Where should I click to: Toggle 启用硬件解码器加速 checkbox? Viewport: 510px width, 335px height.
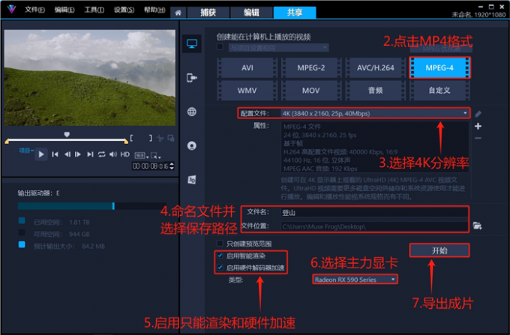coord(220,268)
